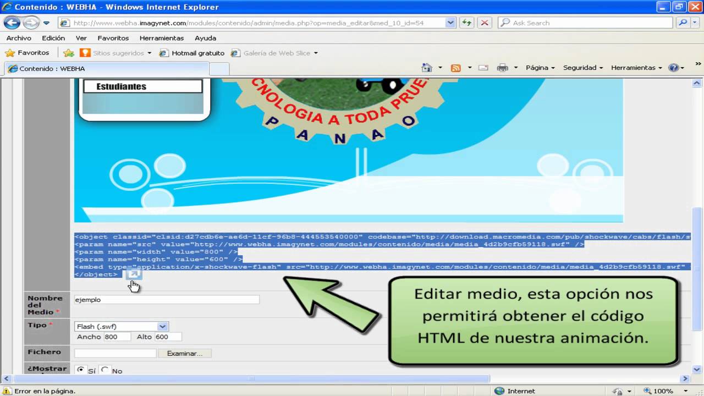This screenshot has width=704, height=396.
Task: Expand the Galería de Web Slice dropdown arrow
Action: [x=316, y=53]
